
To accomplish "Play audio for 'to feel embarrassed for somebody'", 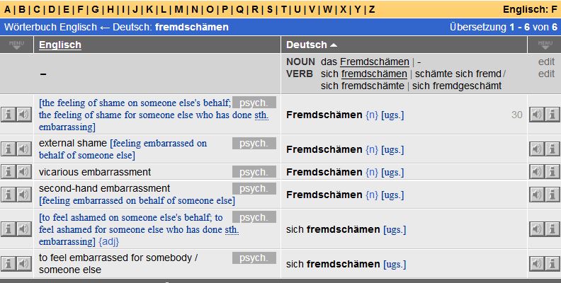I will pos(24,264).
